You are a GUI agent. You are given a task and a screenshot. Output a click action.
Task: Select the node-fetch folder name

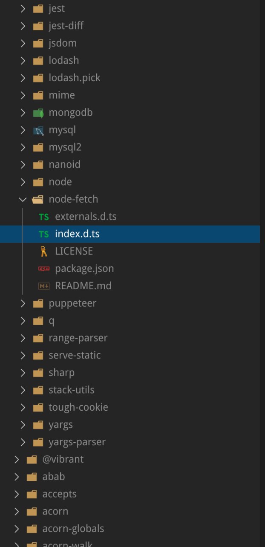pyautogui.click(x=73, y=200)
